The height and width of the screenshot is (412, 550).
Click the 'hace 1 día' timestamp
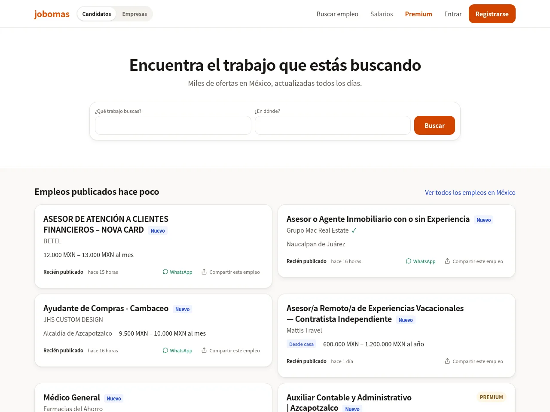tap(342, 361)
